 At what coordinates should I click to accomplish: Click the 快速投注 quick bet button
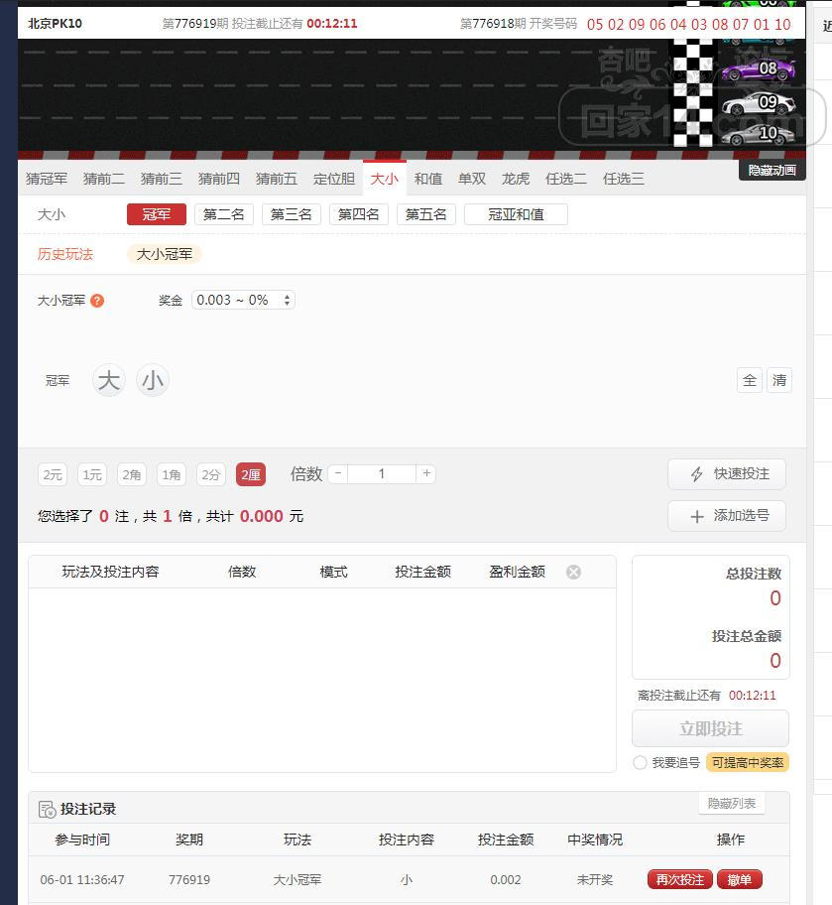point(727,474)
